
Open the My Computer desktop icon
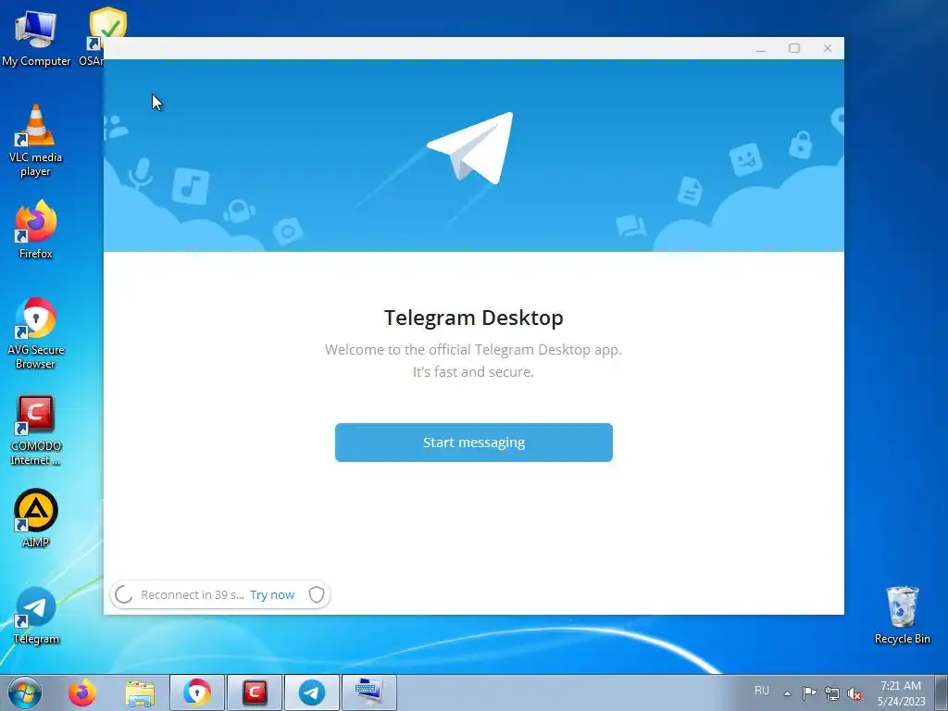(36, 38)
